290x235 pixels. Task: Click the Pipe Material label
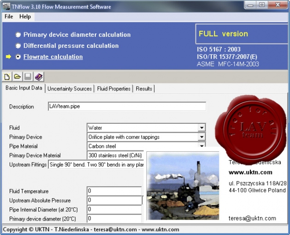click(23, 146)
